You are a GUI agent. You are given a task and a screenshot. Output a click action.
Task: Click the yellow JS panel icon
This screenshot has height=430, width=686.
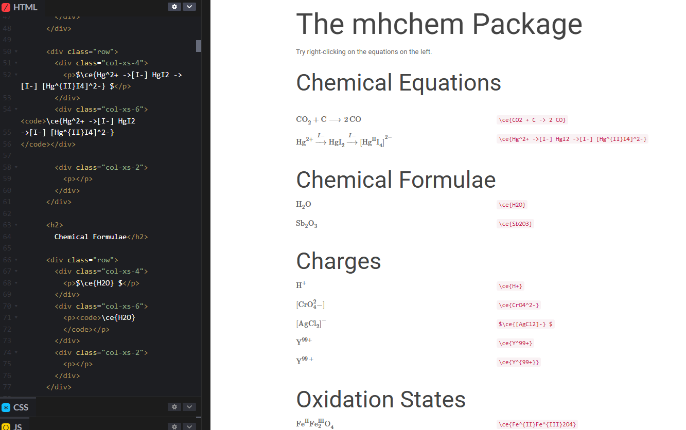click(5, 426)
